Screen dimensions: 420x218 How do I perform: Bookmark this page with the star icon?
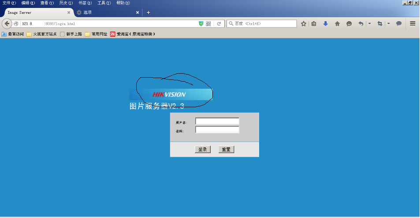point(304,24)
